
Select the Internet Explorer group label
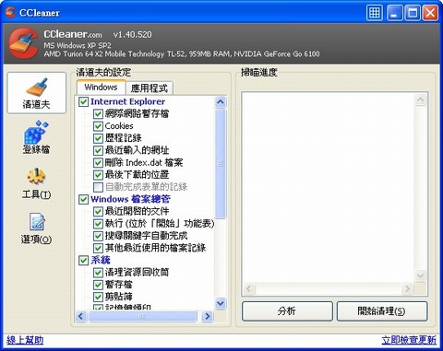tap(127, 101)
